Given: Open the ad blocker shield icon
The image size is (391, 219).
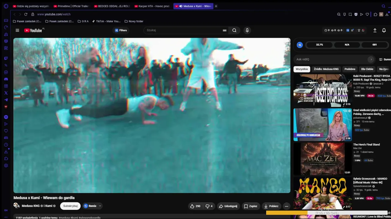Looking at the screenshot, I should [x=356, y=14].
